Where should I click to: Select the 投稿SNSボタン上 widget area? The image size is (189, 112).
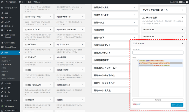(111, 45)
